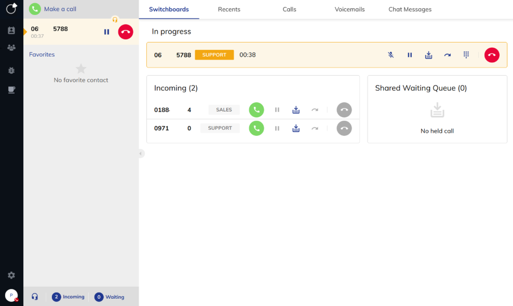Move the incoming SALES call to the queue
This screenshot has height=306, width=513.
coord(296,110)
